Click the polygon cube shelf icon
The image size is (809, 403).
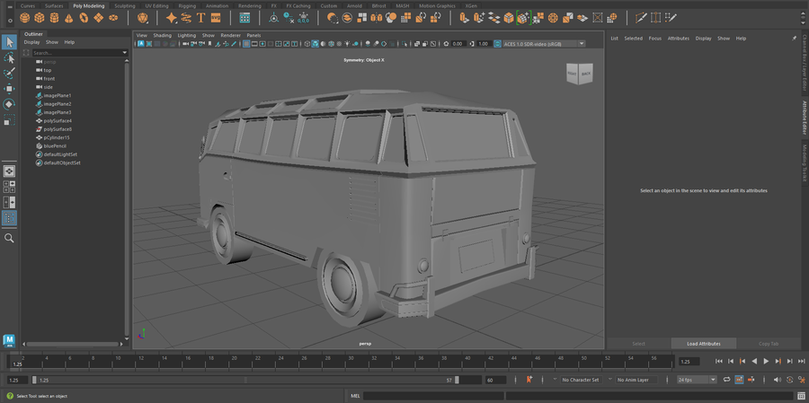tap(40, 18)
